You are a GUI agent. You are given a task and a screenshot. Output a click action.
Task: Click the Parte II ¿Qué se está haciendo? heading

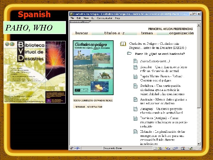[160, 54]
